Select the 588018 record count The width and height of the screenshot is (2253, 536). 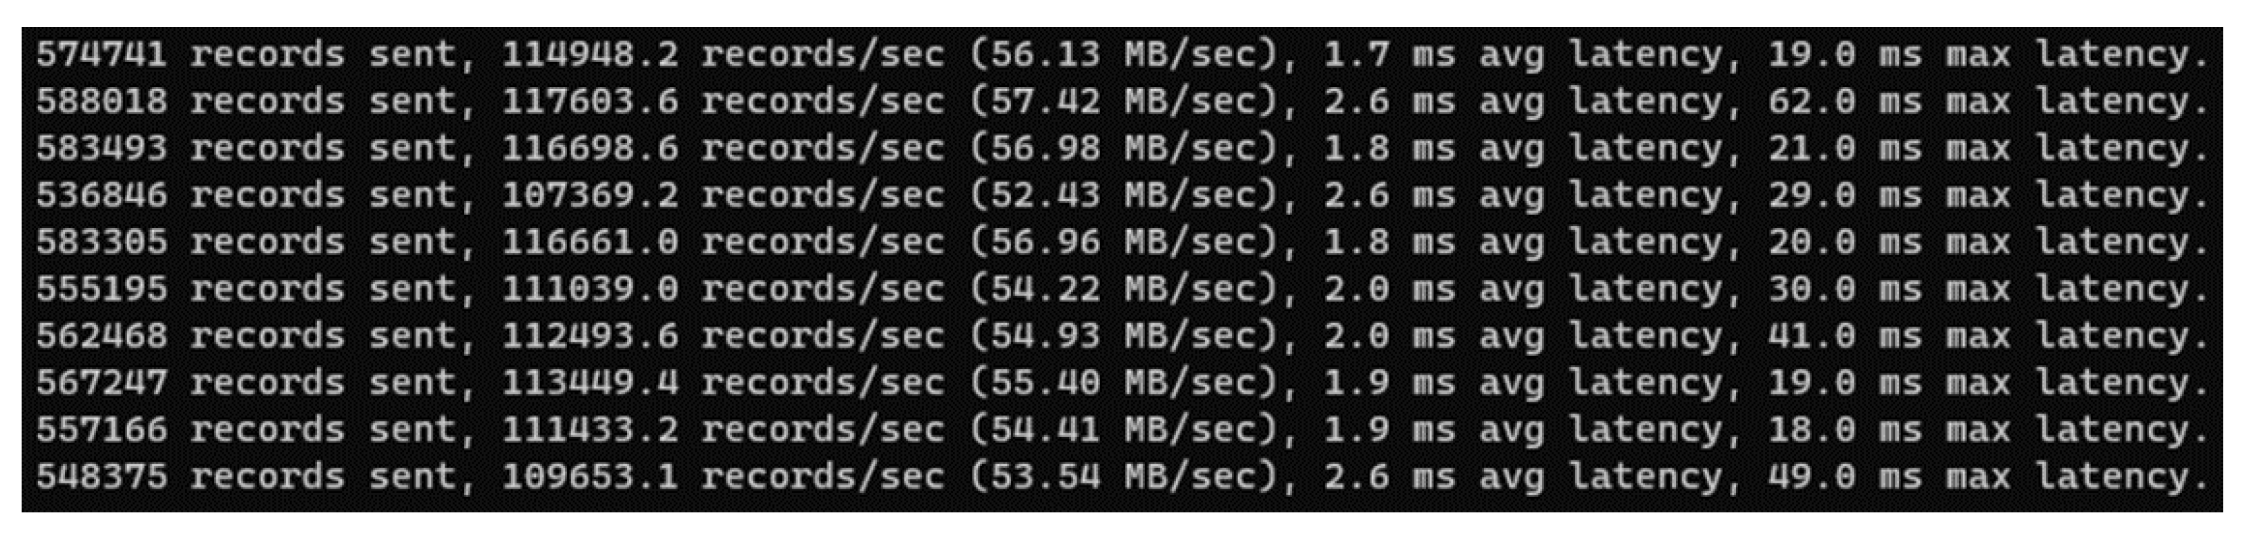coord(101,103)
